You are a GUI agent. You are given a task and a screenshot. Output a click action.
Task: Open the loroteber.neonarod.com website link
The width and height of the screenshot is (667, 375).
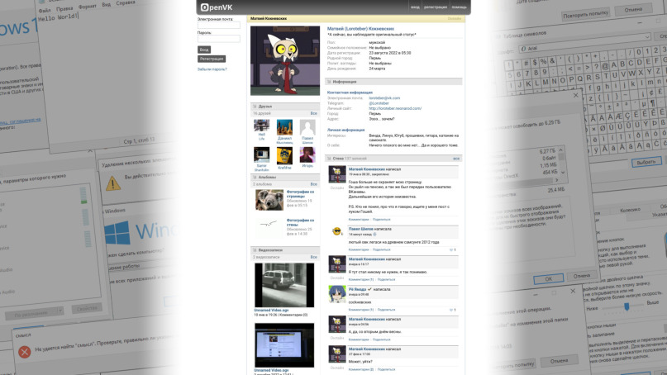395,108
